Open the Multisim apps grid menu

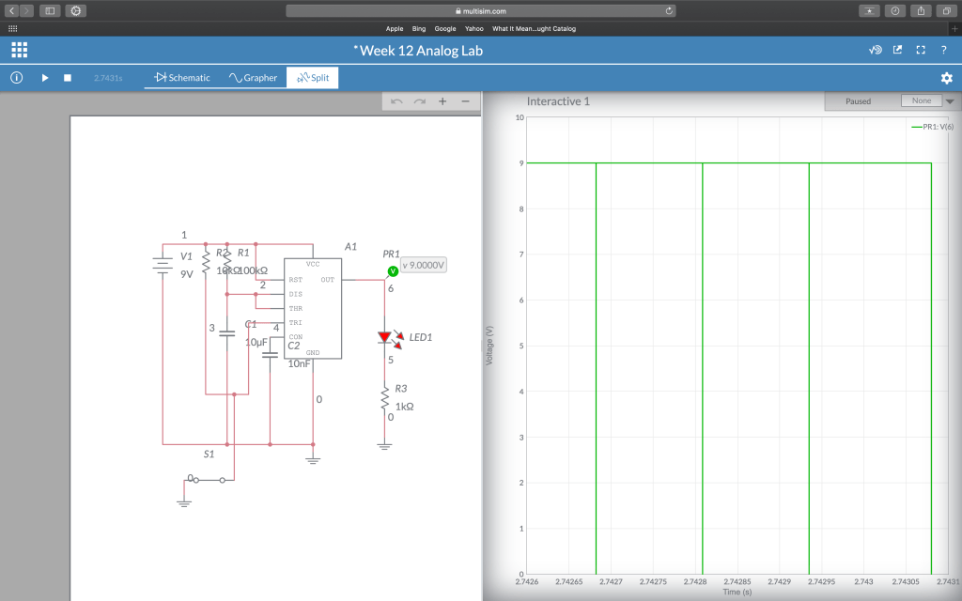click(x=19, y=50)
